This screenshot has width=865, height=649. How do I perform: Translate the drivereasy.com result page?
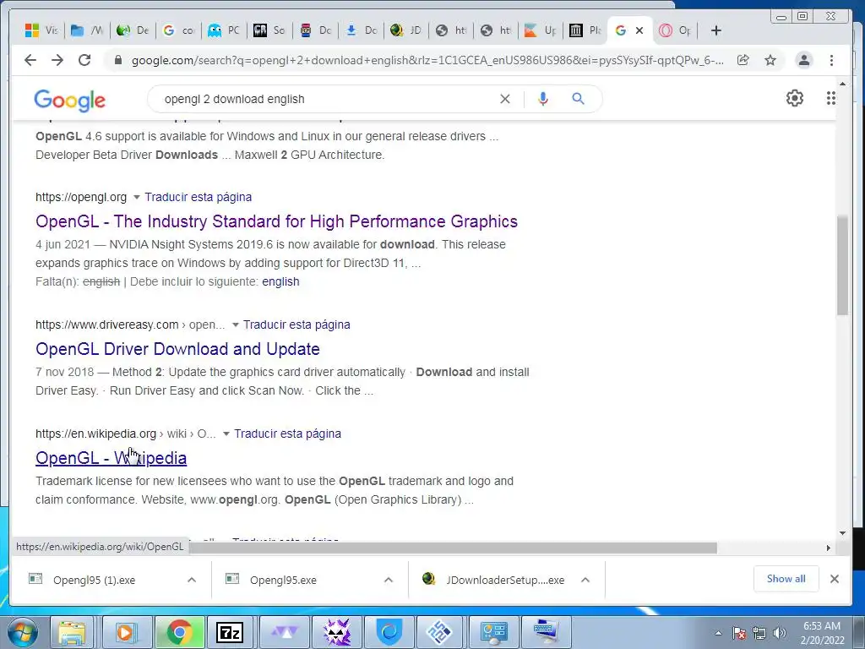coord(296,324)
